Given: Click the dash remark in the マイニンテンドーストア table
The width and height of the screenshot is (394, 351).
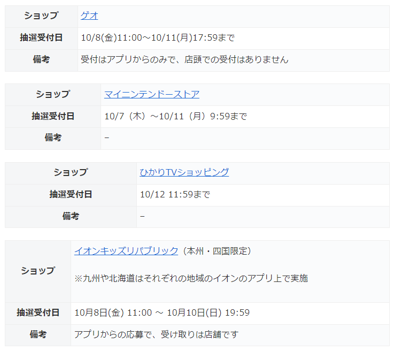Looking at the screenshot, I should (107, 138).
